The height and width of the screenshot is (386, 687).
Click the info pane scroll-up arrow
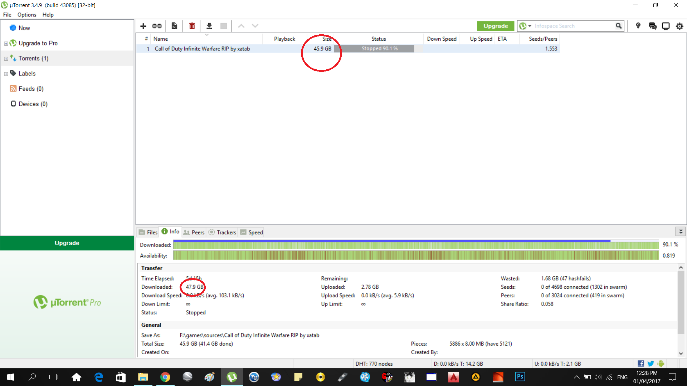[x=681, y=267]
